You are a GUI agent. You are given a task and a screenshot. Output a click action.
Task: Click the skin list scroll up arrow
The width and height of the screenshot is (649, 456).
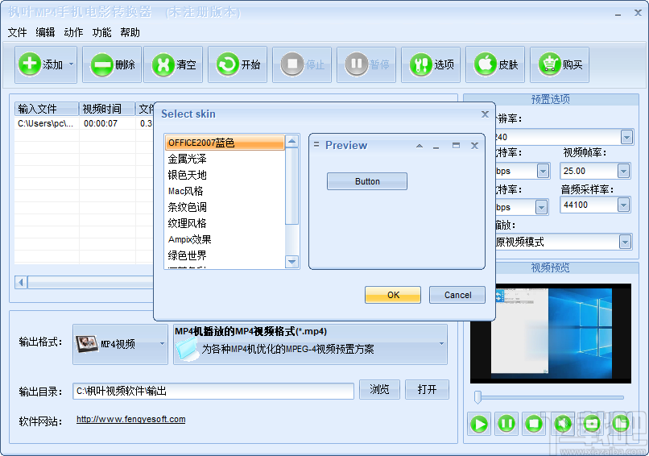tap(291, 141)
